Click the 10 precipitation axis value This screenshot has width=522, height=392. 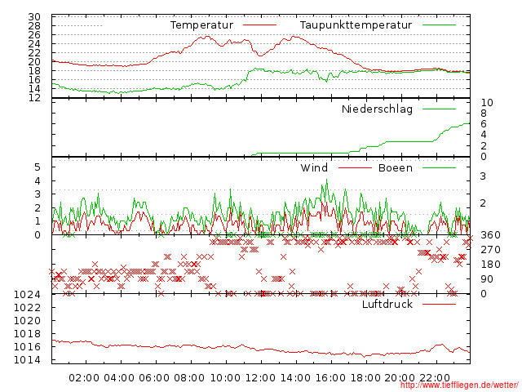tap(487, 103)
